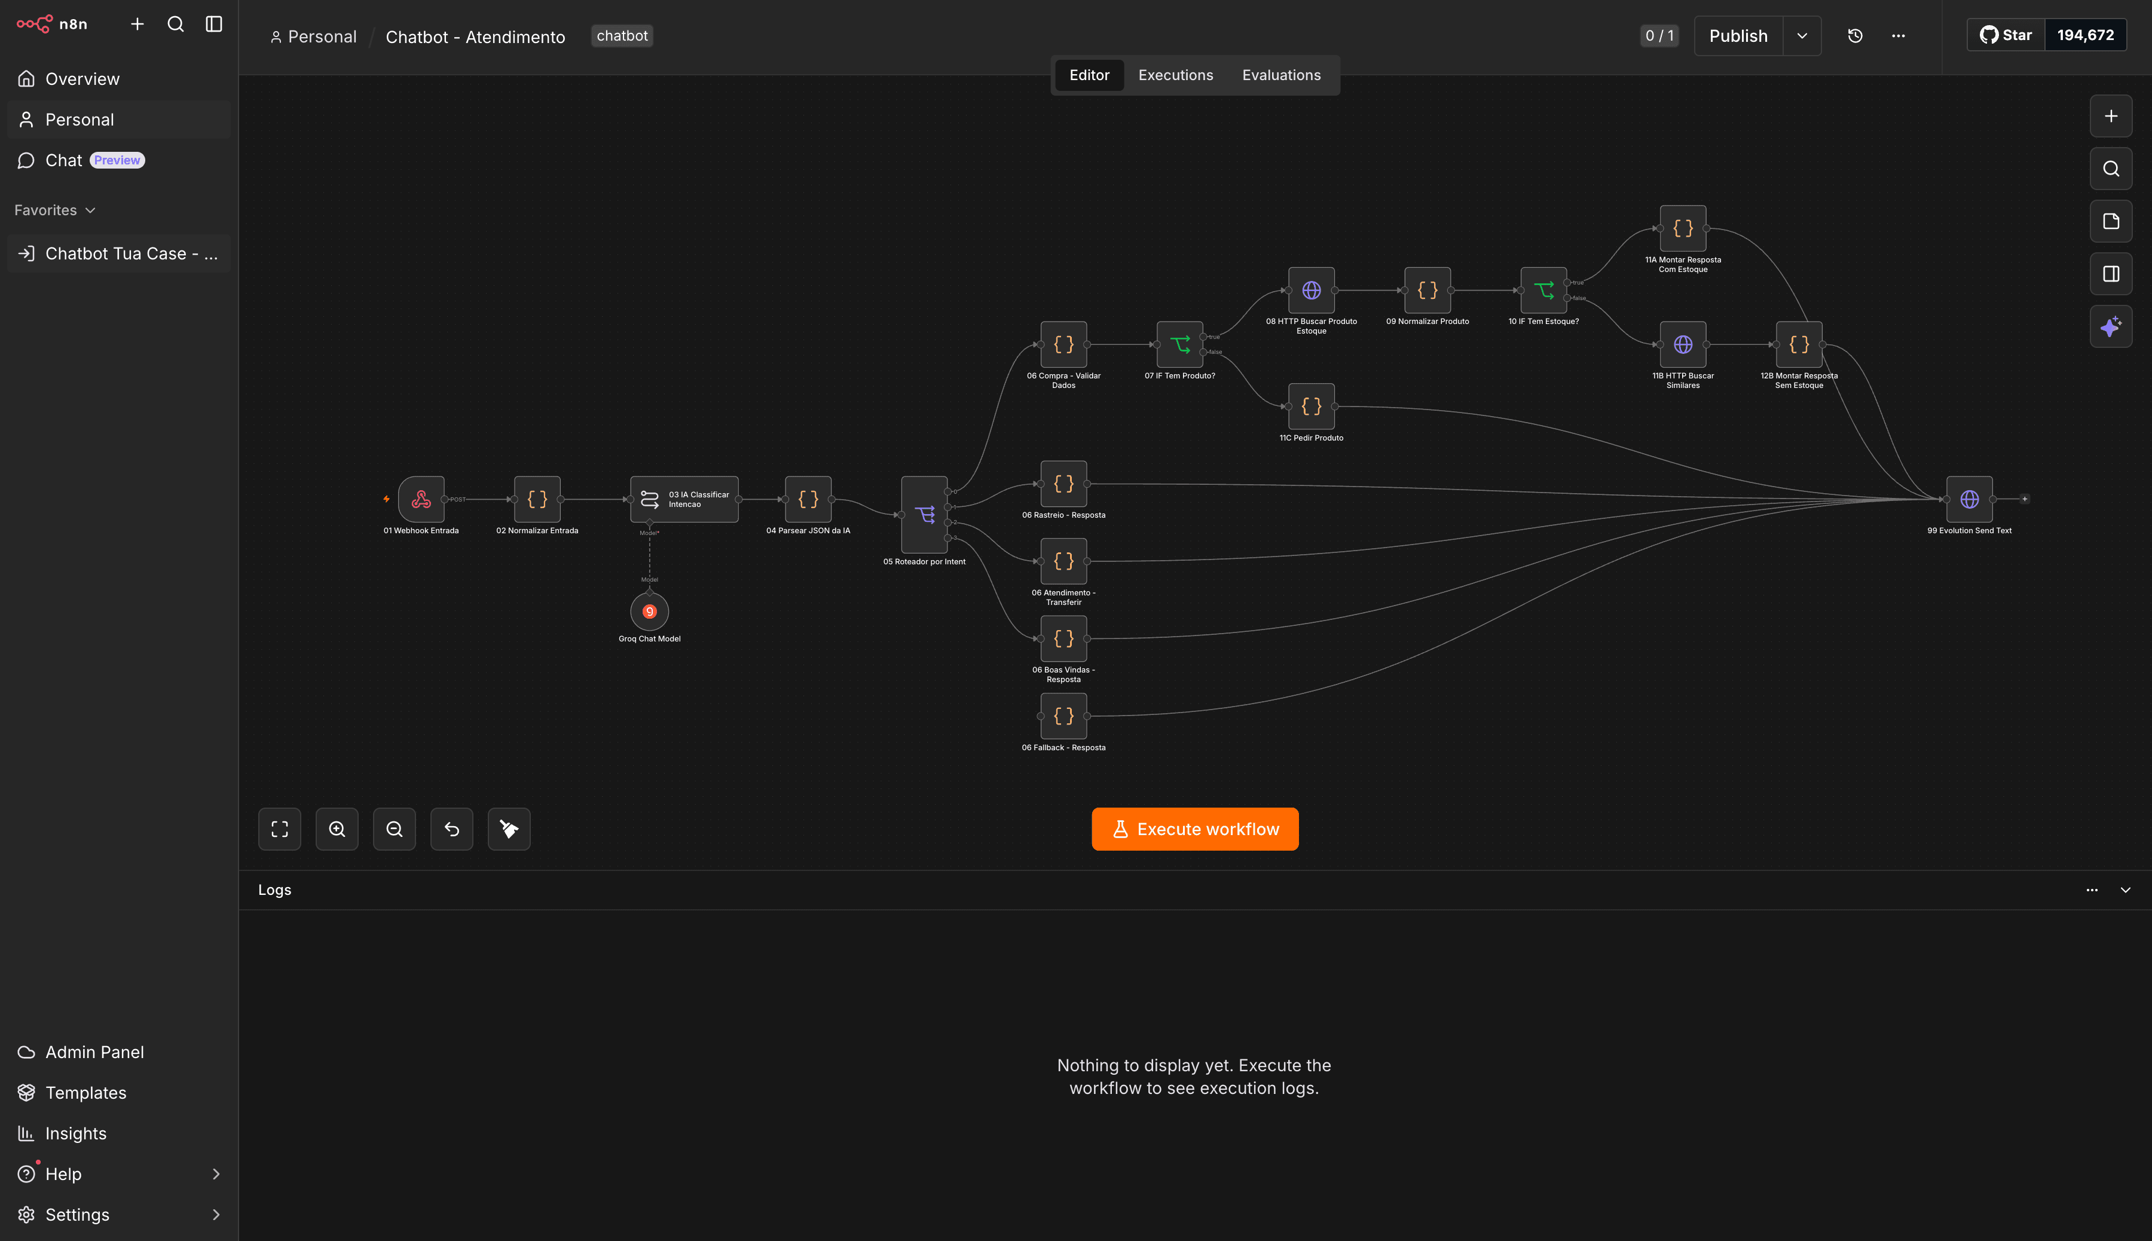The width and height of the screenshot is (2152, 1241).
Task: Zoom out on the canvas
Action: click(x=395, y=829)
